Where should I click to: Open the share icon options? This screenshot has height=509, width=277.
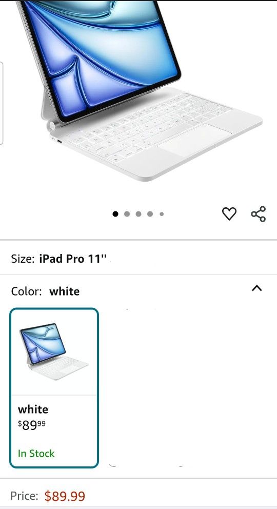(x=259, y=214)
